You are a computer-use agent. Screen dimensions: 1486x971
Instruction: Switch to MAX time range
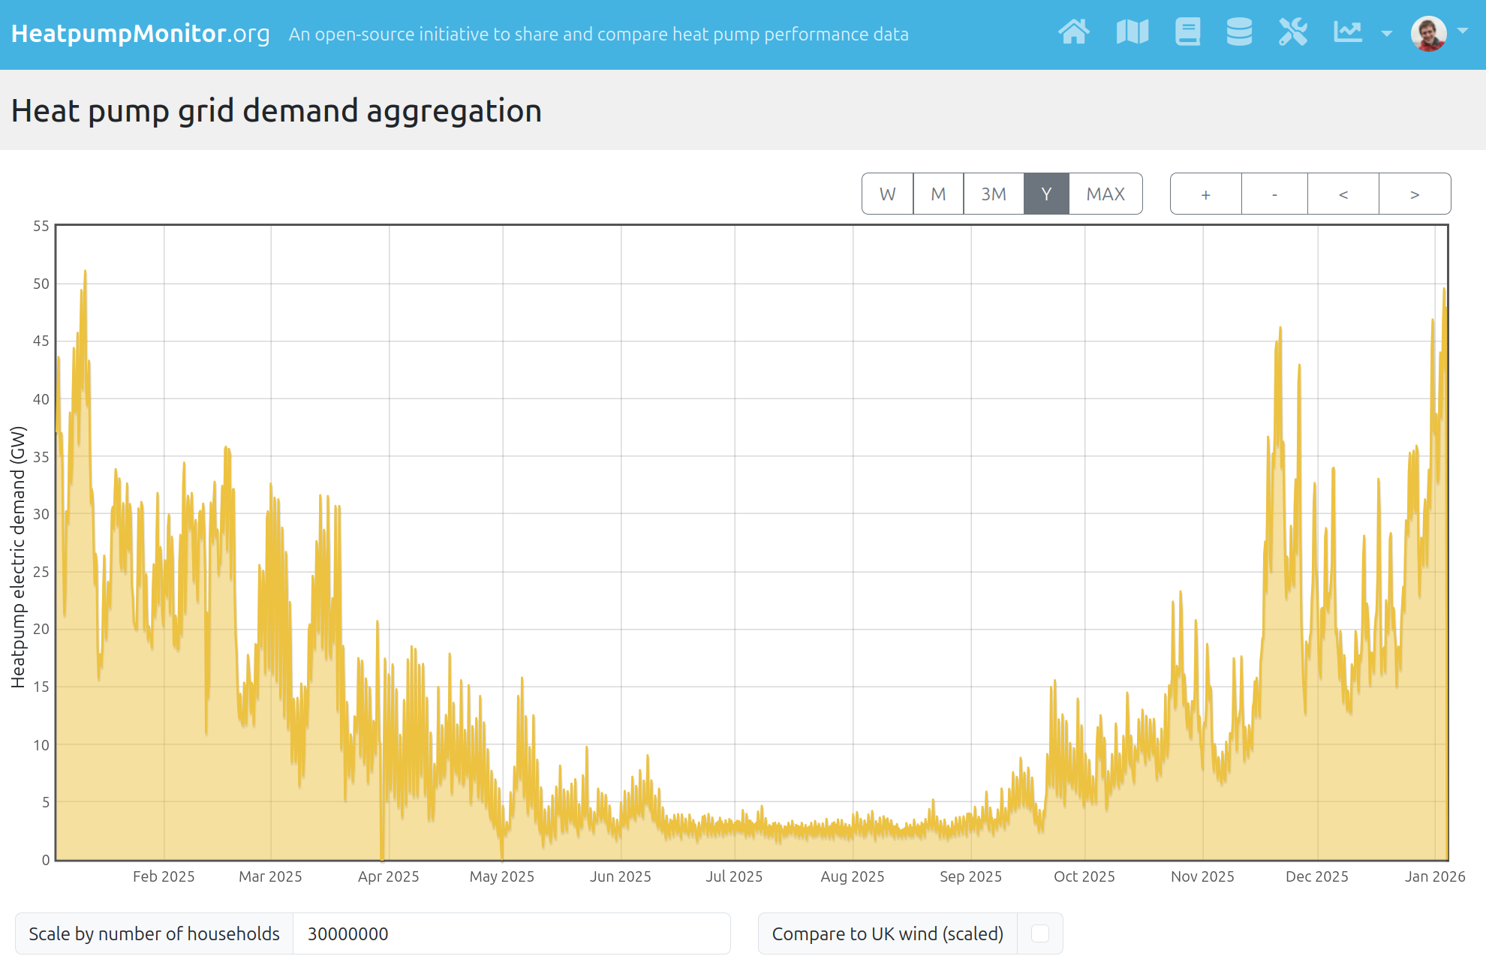(x=1105, y=194)
